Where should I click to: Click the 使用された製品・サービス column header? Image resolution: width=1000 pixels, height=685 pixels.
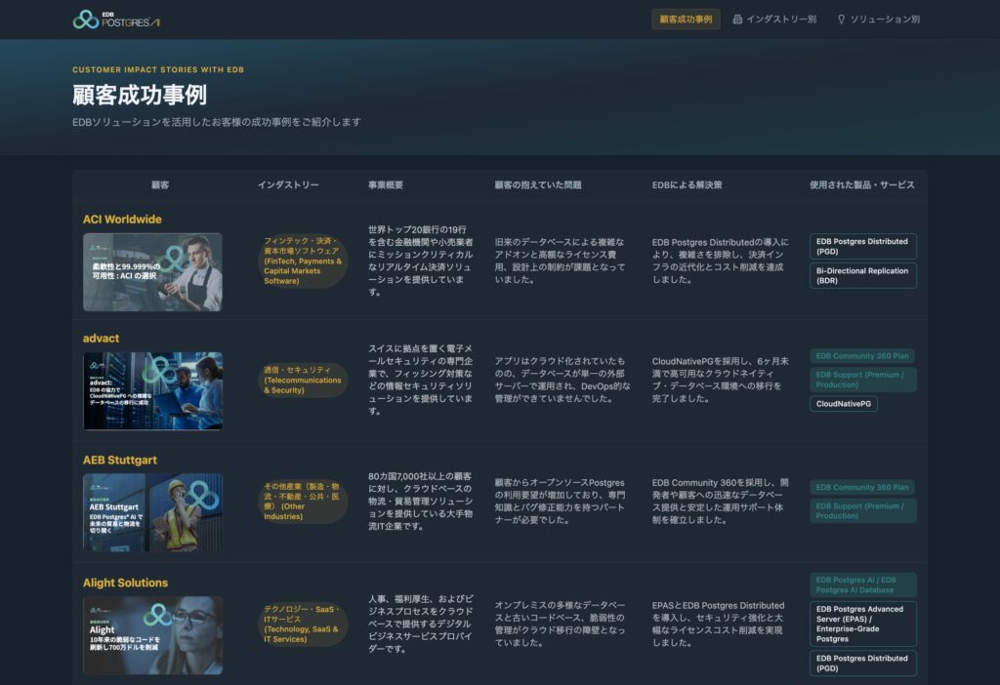click(862, 184)
